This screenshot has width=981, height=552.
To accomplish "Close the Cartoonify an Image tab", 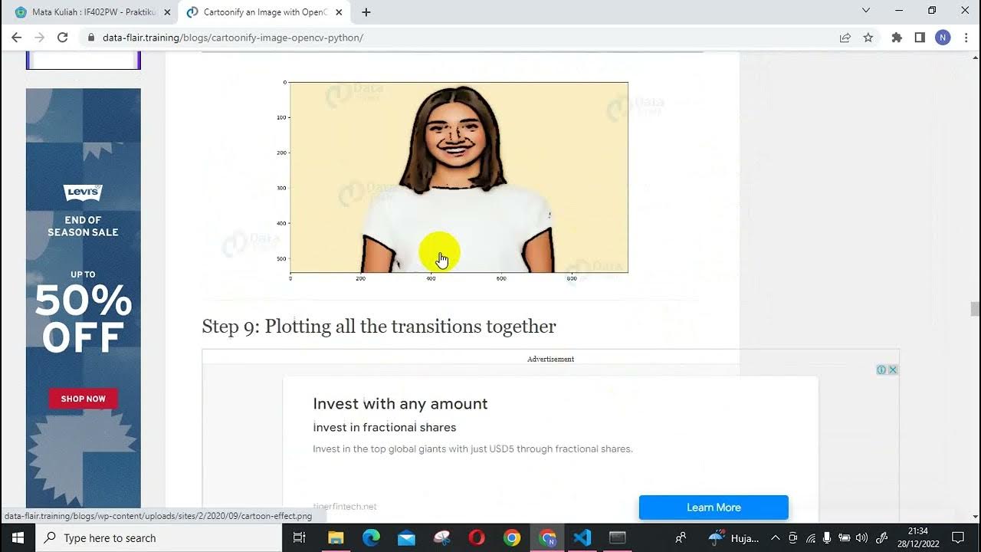I will [339, 12].
